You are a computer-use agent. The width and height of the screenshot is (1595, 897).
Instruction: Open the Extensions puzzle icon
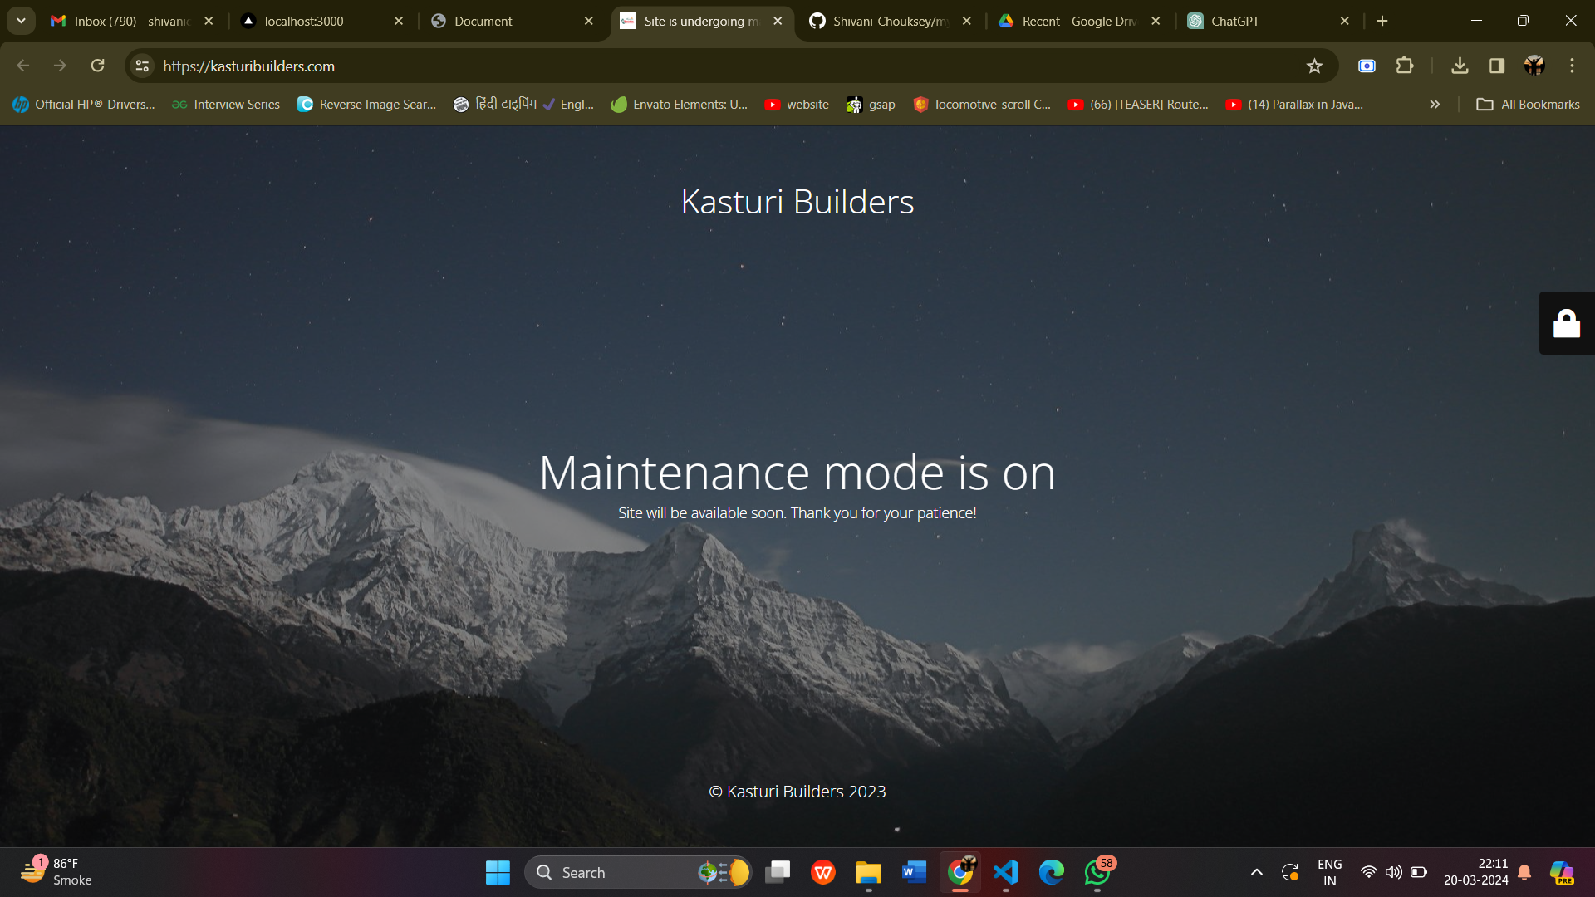click(1405, 66)
